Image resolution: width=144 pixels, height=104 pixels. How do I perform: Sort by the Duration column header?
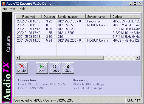(x=49, y=17)
